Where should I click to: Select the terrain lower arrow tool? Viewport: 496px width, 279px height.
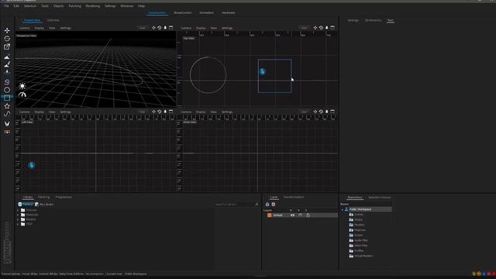click(7, 72)
